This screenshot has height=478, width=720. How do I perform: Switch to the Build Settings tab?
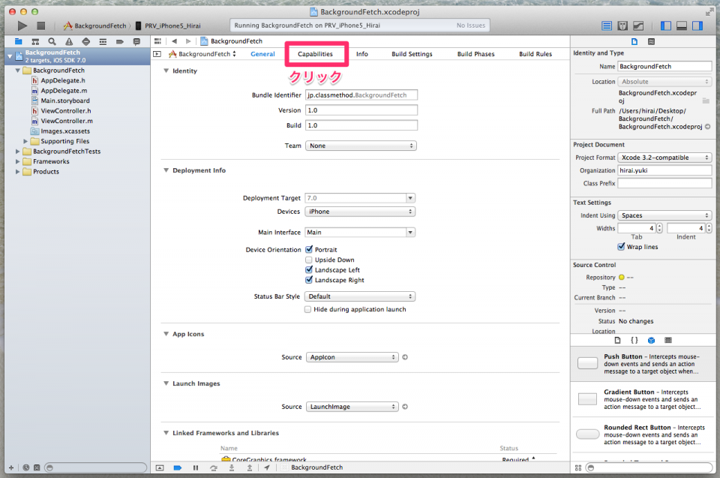click(x=412, y=54)
